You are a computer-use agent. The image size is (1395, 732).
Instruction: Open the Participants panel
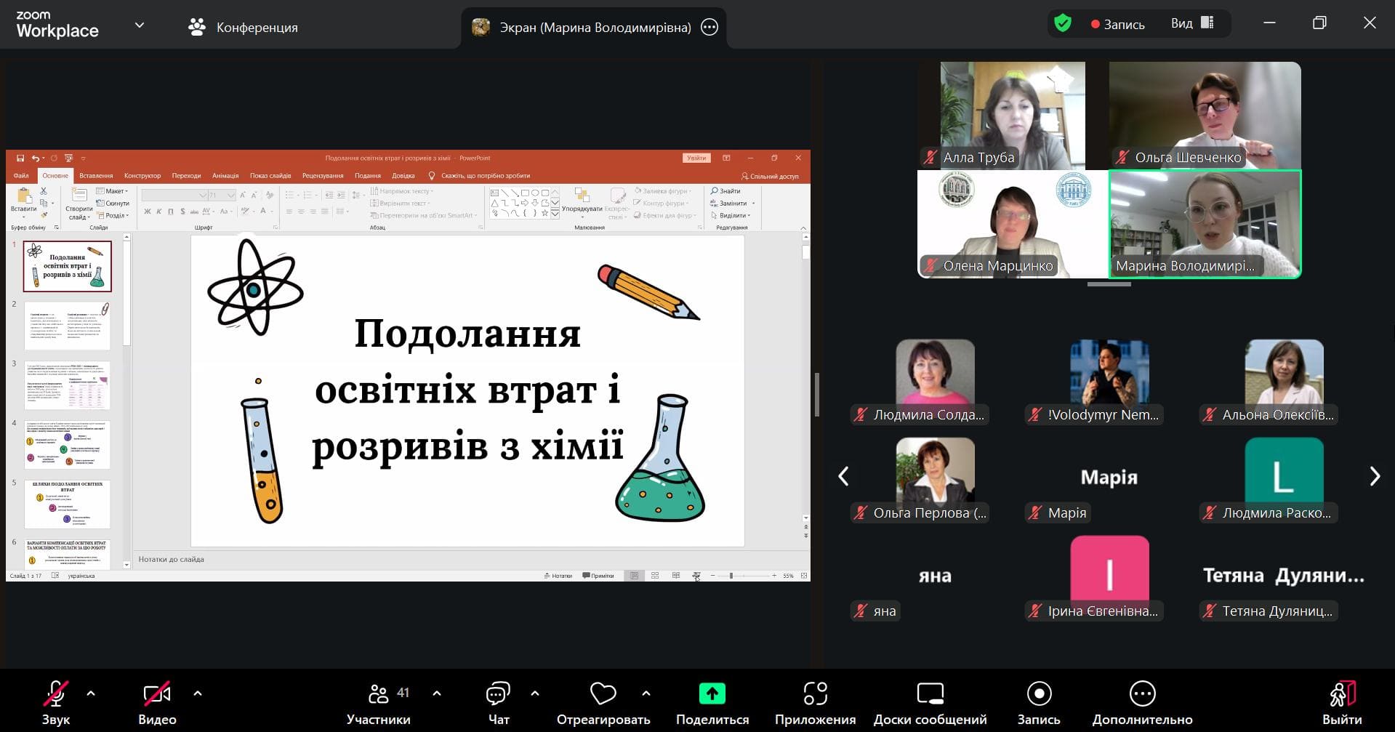(378, 703)
